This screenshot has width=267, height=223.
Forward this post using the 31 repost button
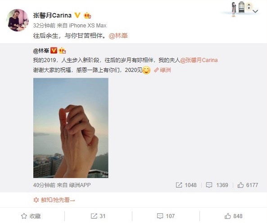[98, 216]
